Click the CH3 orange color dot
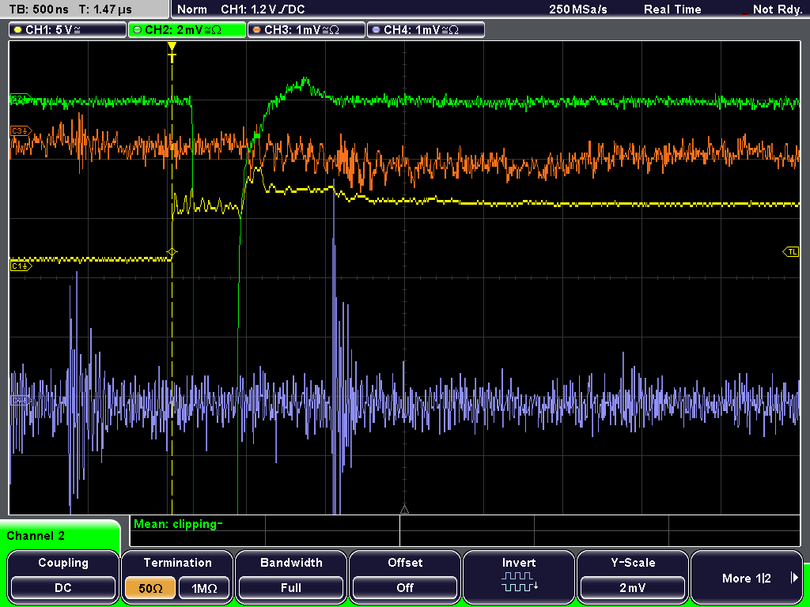This screenshot has height=607, width=810. point(257,30)
